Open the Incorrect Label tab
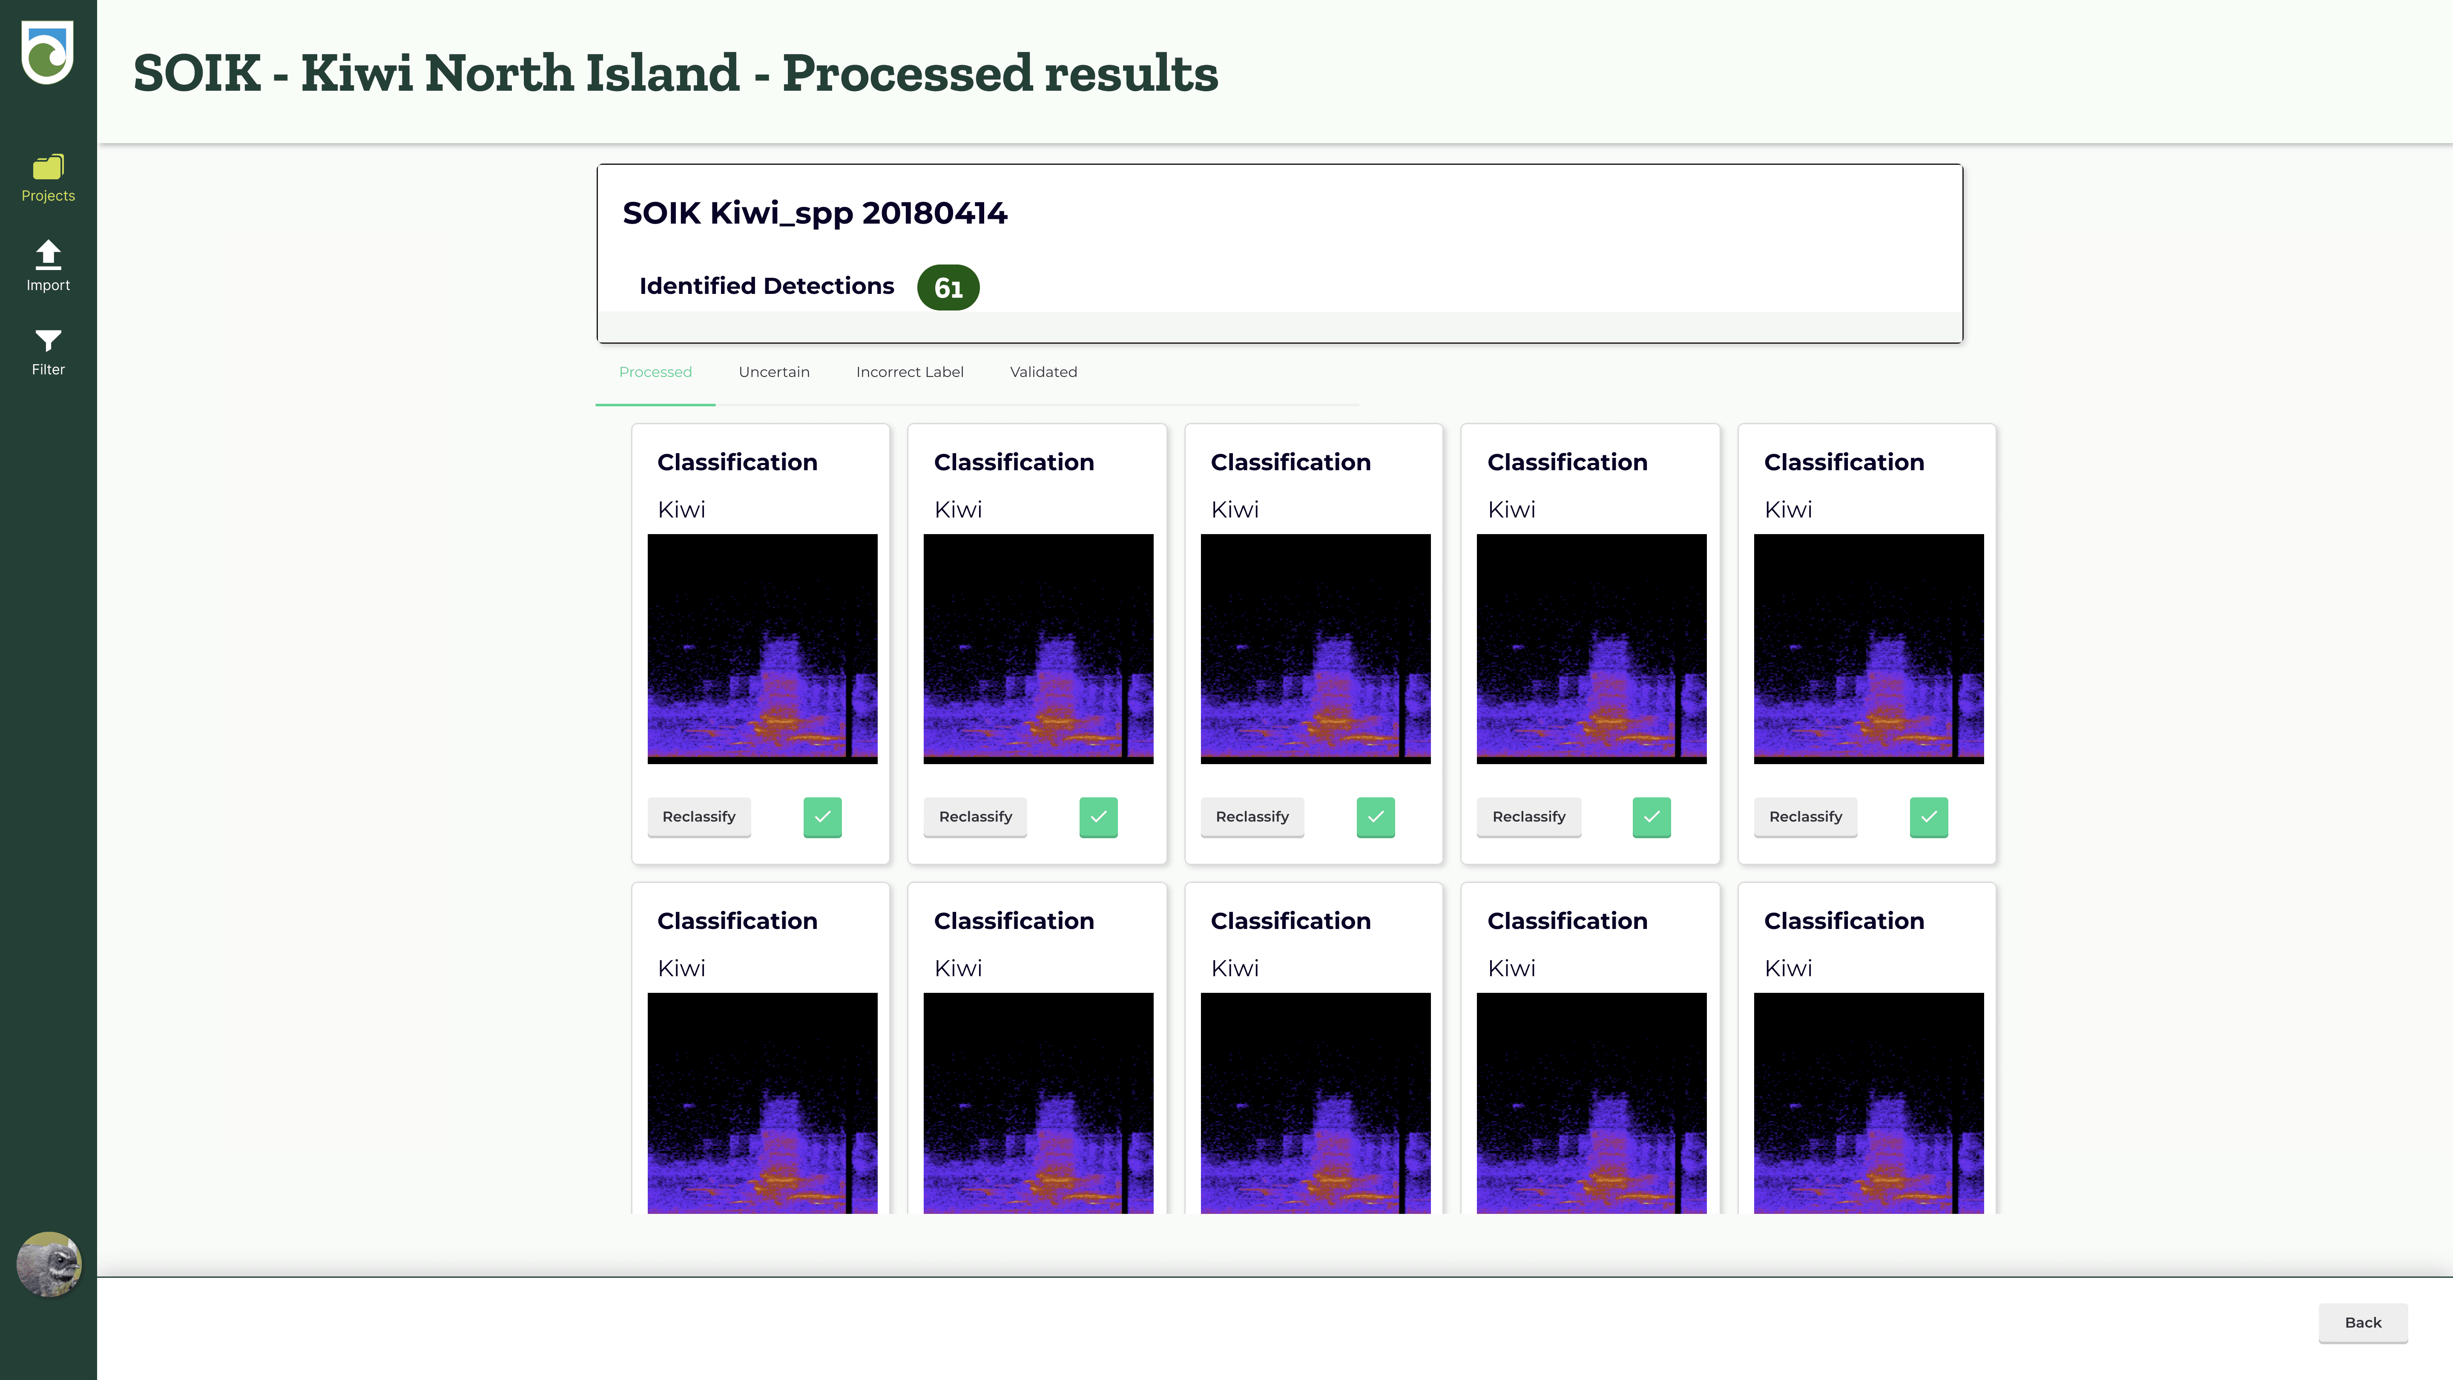 [x=908, y=371]
